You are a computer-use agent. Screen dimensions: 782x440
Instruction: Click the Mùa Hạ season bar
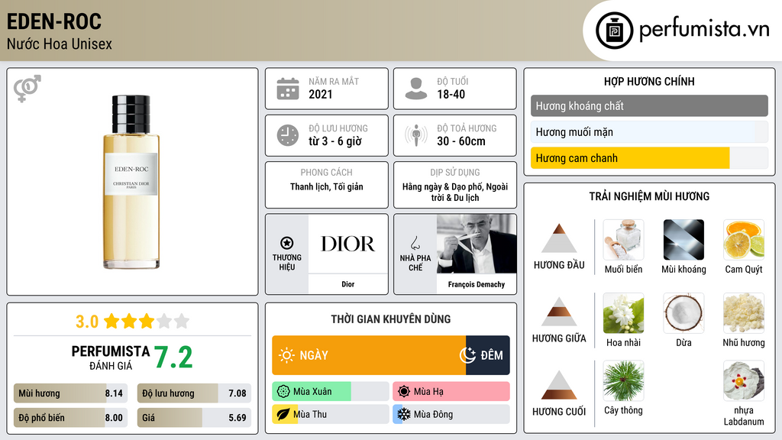click(451, 392)
